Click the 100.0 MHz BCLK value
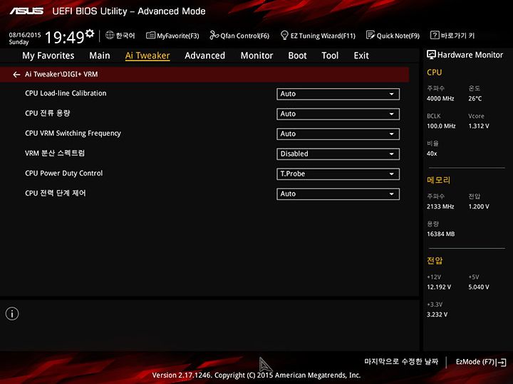 [x=441, y=126]
